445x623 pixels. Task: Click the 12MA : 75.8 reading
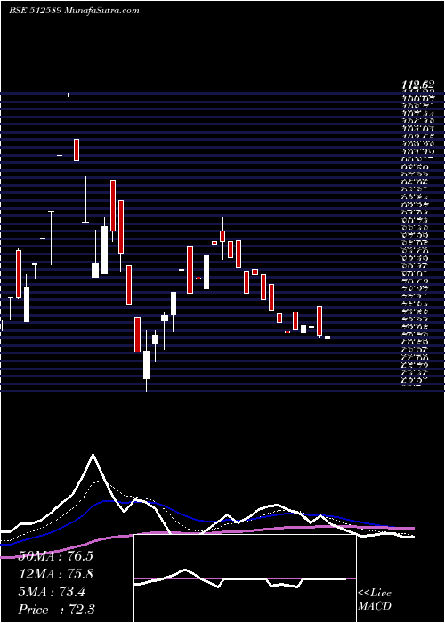pyautogui.click(x=55, y=574)
